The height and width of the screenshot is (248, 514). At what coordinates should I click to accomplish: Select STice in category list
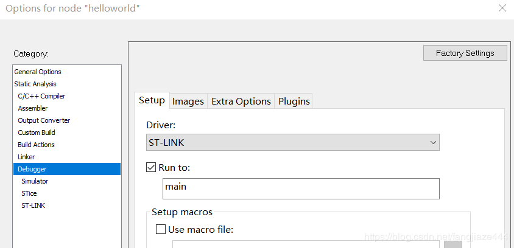tap(29, 193)
